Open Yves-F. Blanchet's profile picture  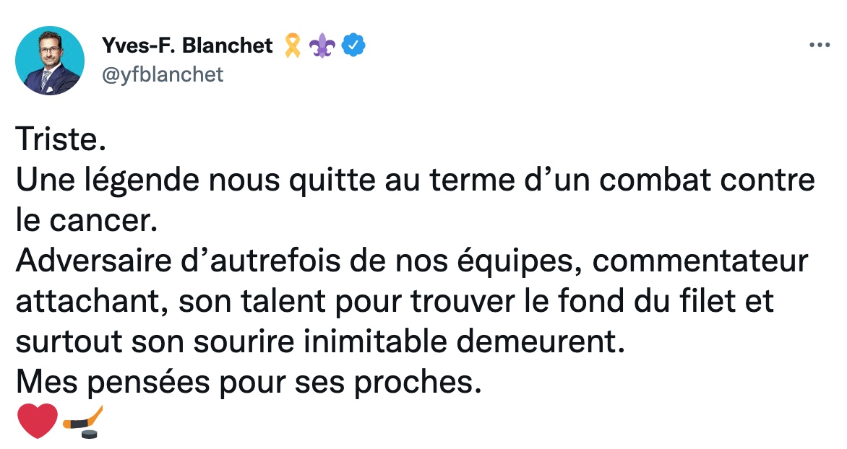pyautogui.click(x=50, y=61)
